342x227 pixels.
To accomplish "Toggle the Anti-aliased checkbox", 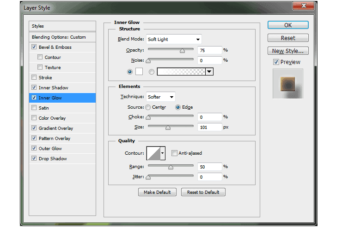I will (x=174, y=153).
